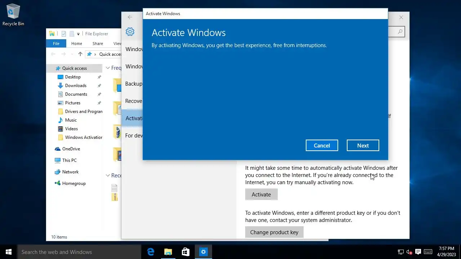This screenshot has width=461, height=259.
Task: Click the taskbar clock showing 7:57 PM
Action: [447, 252]
